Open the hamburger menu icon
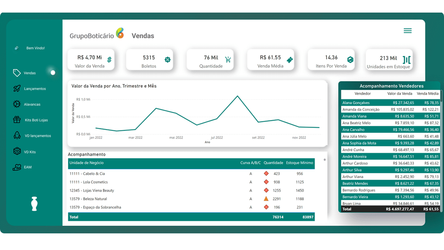 point(407,30)
